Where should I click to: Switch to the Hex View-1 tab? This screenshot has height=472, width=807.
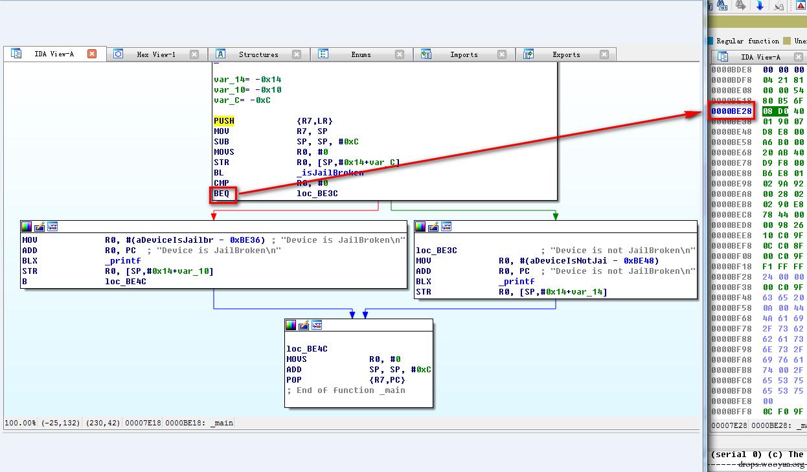coord(155,54)
